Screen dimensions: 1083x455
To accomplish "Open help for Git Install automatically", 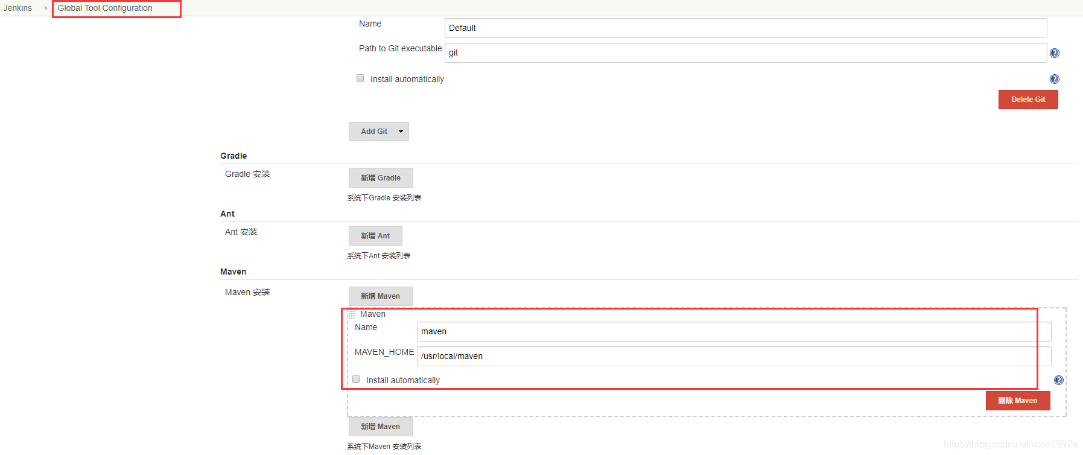I will 1055,79.
